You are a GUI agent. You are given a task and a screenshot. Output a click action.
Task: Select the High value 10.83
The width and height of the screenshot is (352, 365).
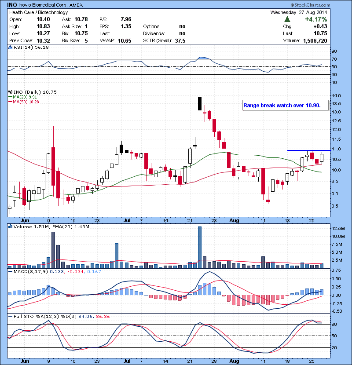click(x=43, y=26)
